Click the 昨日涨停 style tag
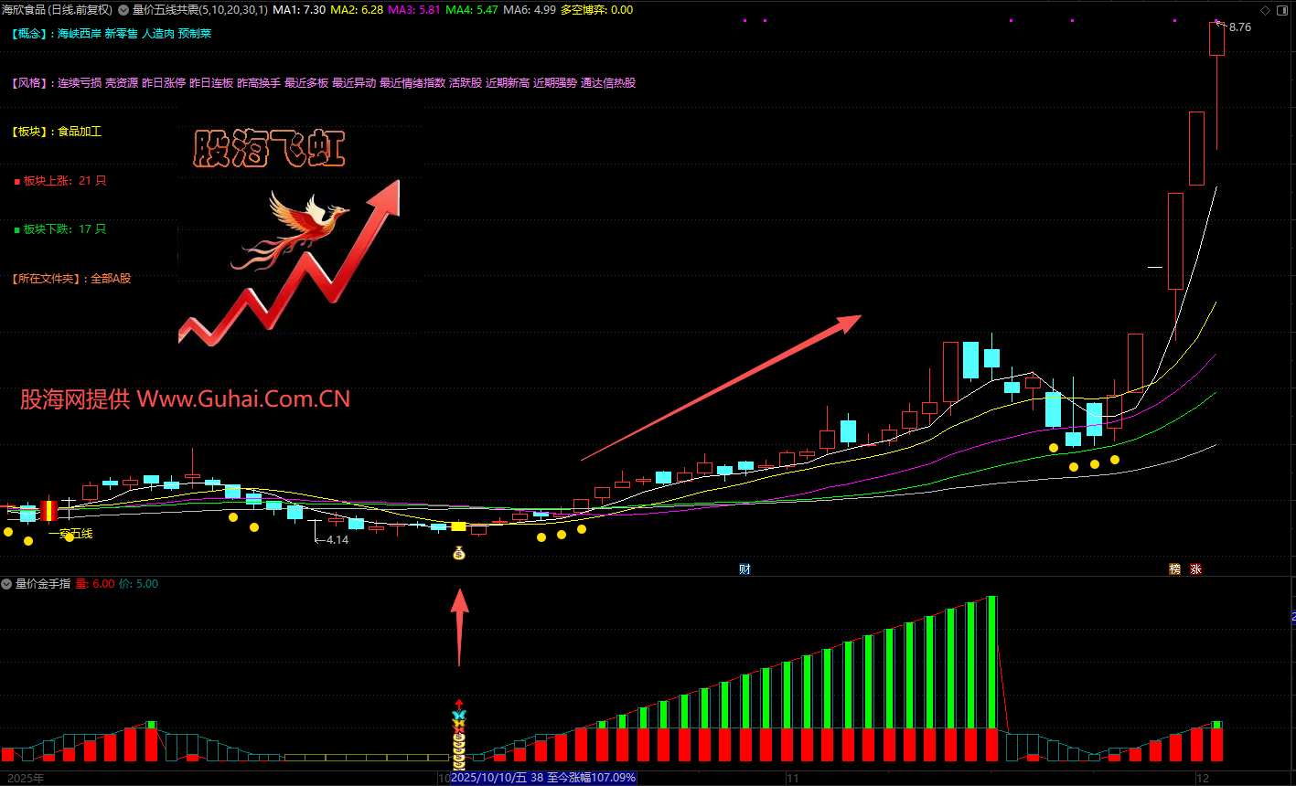 tap(164, 83)
